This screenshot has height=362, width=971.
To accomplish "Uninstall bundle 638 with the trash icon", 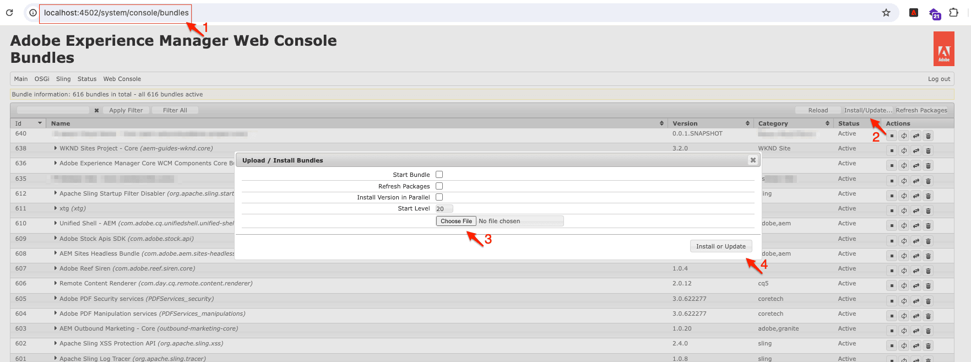I will coord(928,150).
